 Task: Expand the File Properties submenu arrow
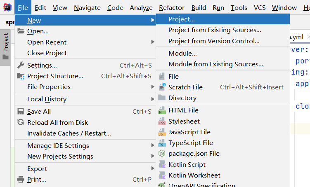click(153, 86)
